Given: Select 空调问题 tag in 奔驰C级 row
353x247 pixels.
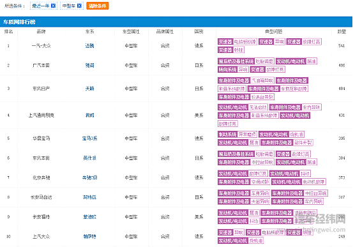Looking at the screenshot, I should click(260, 182).
